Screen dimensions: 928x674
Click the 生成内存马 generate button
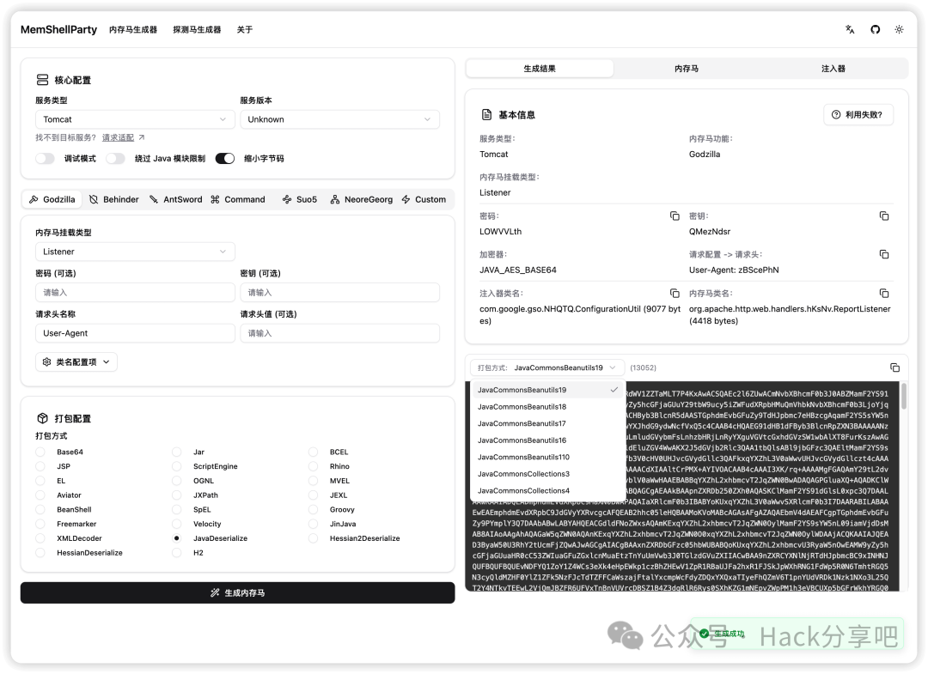[x=238, y=592]
